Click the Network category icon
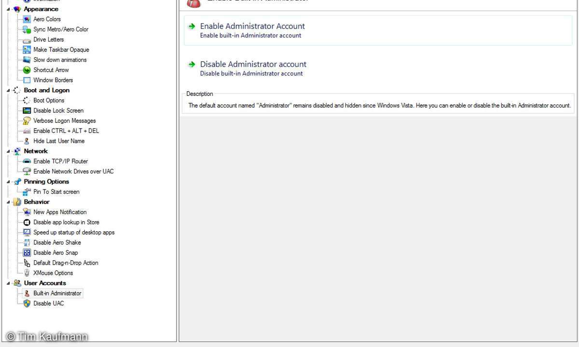Viewport: 579px width, 347px height. 17,151
